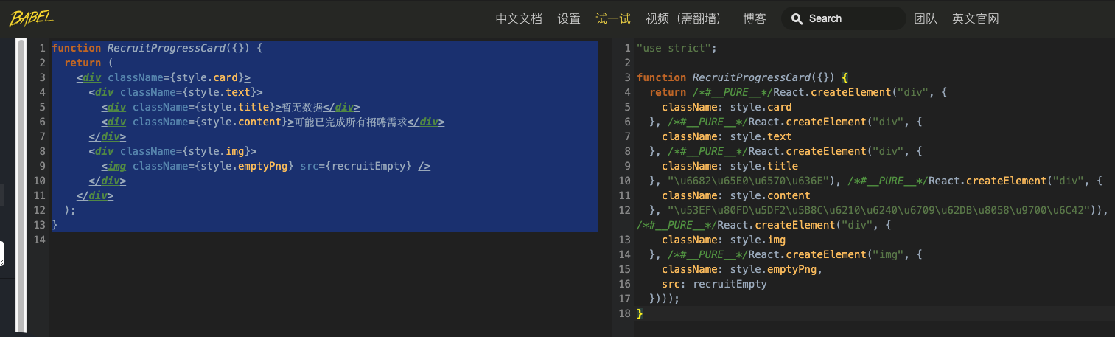Image resolution: width=1115 pixels, height=337 pixels.
Task: Open 视频（需翻墙） videos page
Action: pos(683,18)
